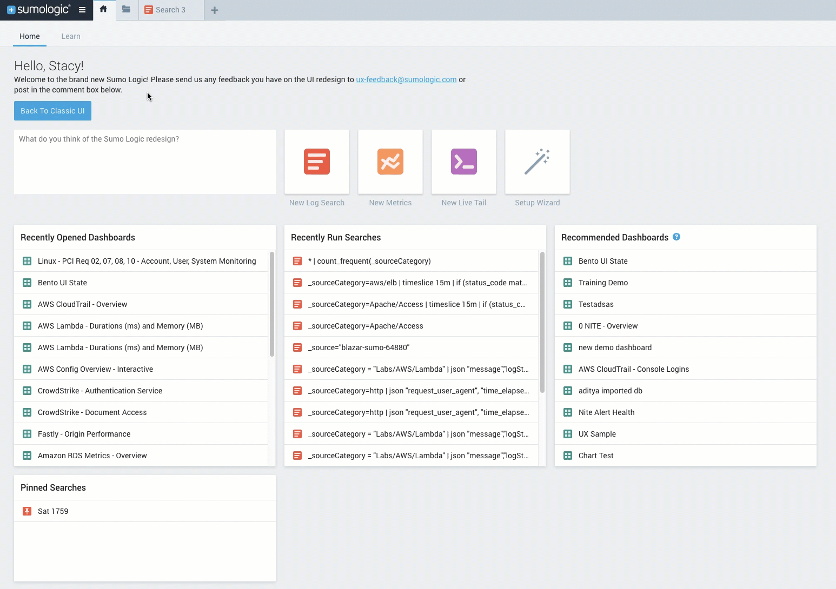This screenshot has height=589, width=836.
Task: Select the Home tab below the header
Action: click(29, 36)
